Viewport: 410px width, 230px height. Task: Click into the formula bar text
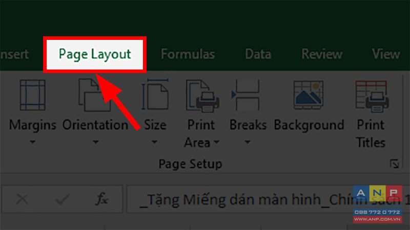[268, 199]
